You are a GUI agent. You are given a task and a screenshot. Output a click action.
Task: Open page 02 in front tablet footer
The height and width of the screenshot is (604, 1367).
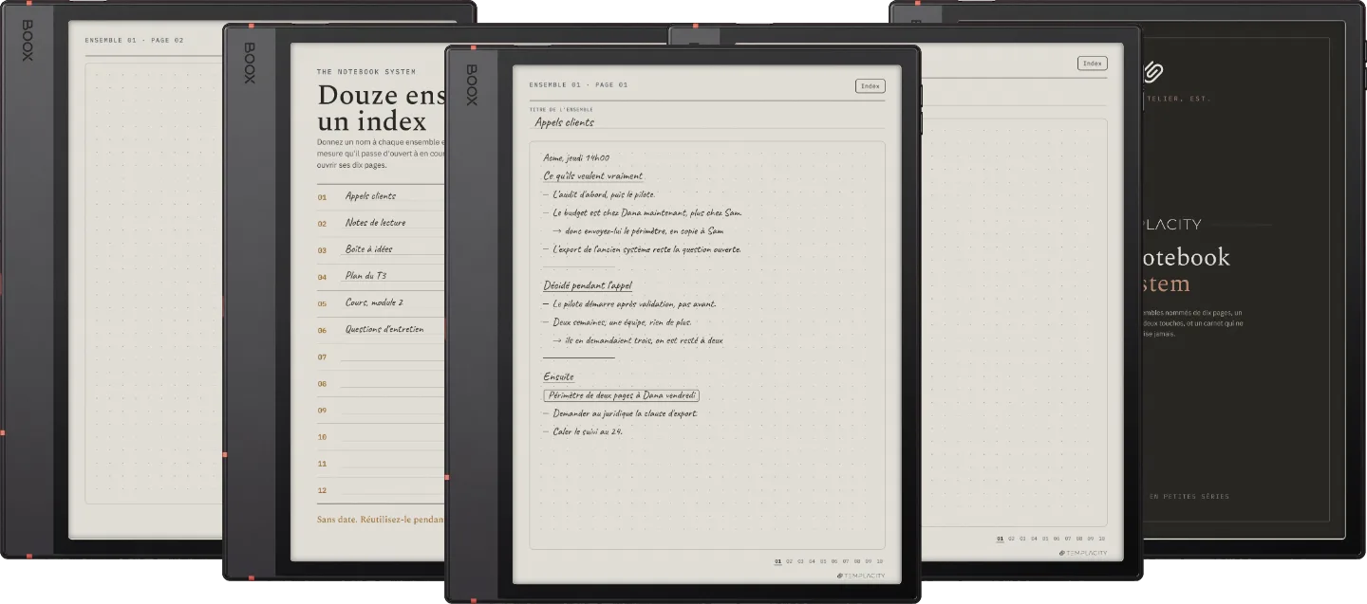[790, 561]
